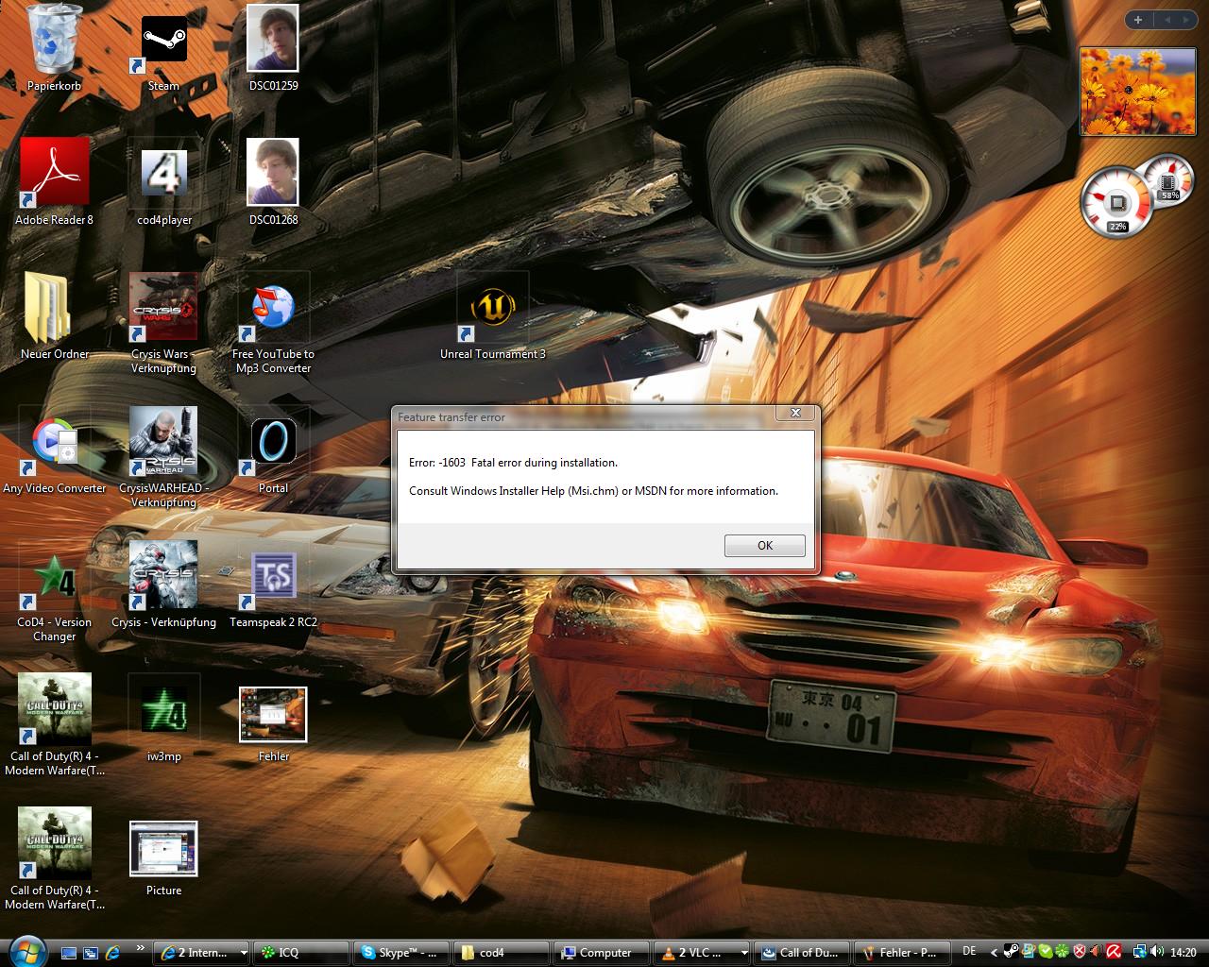Expand the quick launch overflow chevron
Viewport: 1209px width, 967px height.
(141, 948)
